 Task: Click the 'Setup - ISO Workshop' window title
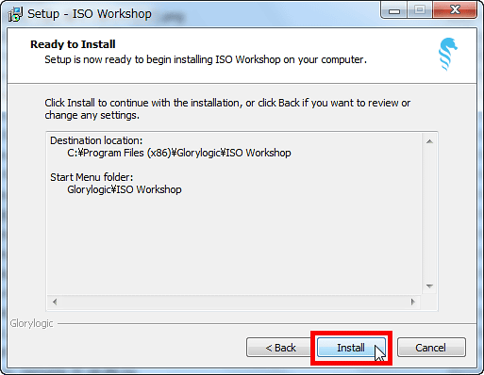point(90,14)
